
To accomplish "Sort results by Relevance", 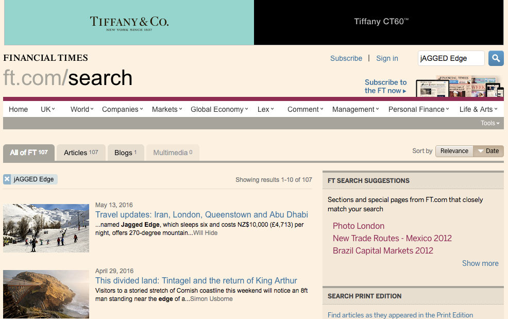I will (454, 151).
